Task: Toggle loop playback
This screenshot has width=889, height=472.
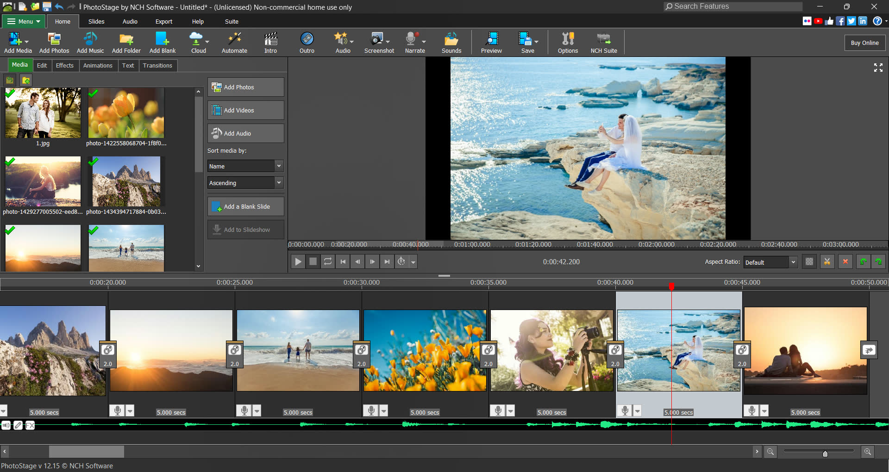Action: [328, 261]
